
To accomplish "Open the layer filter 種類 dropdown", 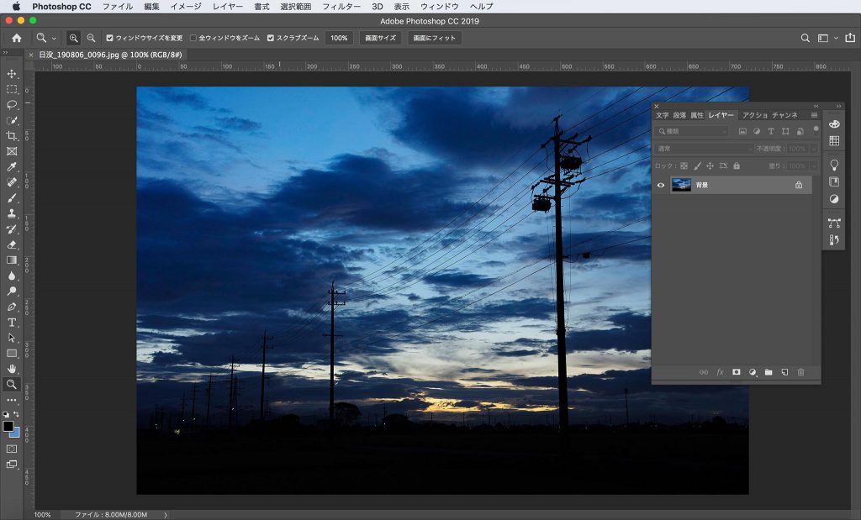I will [x=691, y=131].
